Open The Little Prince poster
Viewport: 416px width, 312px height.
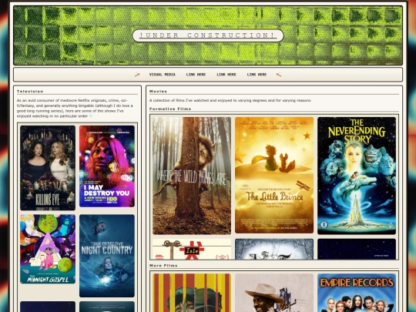[x=274, y=176]
